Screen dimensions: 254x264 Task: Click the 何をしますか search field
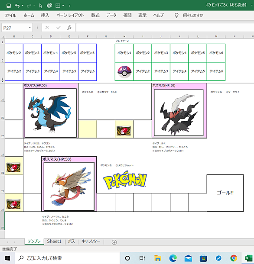click(x=193, y=16)
